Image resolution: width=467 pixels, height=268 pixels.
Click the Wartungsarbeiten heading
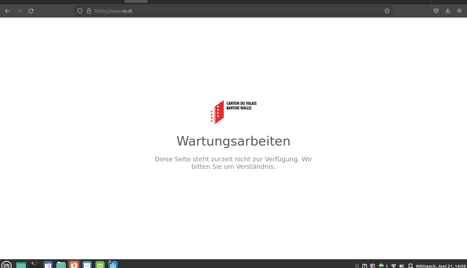coord(233,141)
